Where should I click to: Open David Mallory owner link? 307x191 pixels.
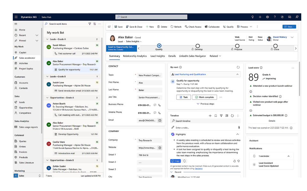pos(280,37)
